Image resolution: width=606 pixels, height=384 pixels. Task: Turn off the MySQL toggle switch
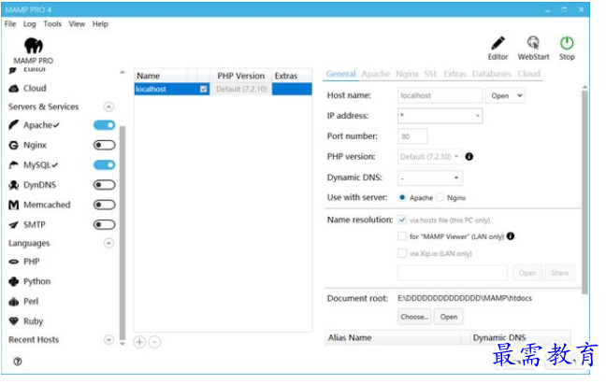(x=105, y=164)
